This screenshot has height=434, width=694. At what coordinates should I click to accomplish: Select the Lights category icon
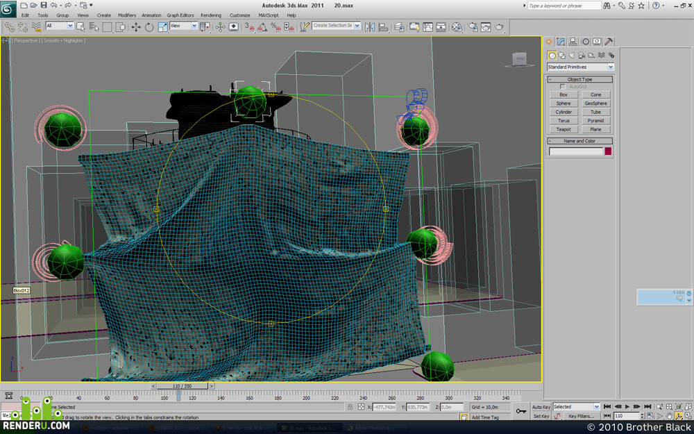tap(571, 56)
